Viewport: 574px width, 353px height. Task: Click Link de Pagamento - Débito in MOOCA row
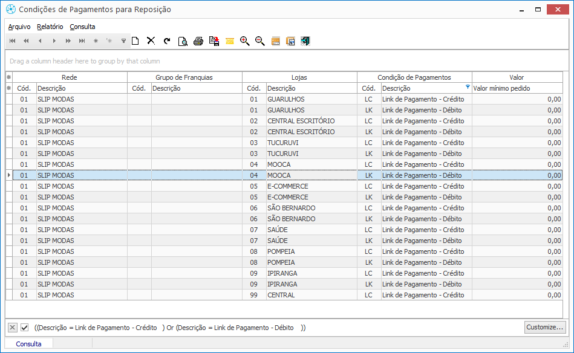pyautogui.click(x=426, y=175)
